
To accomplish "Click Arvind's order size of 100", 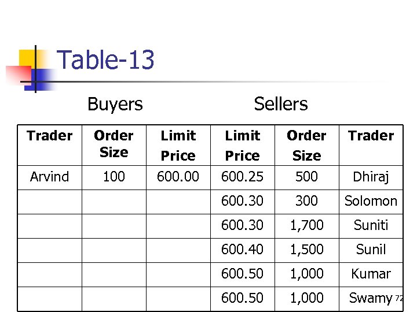I will [x=114, y=177].
